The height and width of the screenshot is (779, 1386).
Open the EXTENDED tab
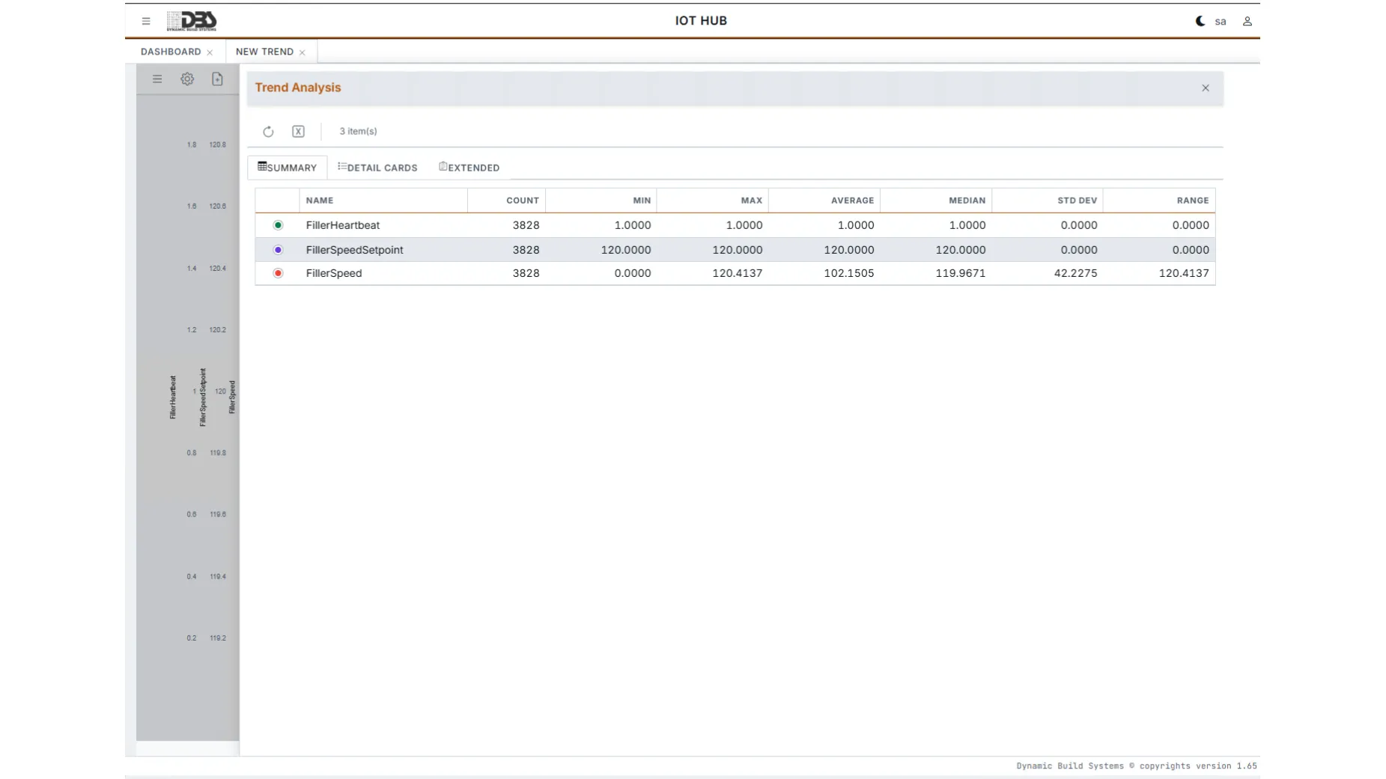click(x=469, y=168)
